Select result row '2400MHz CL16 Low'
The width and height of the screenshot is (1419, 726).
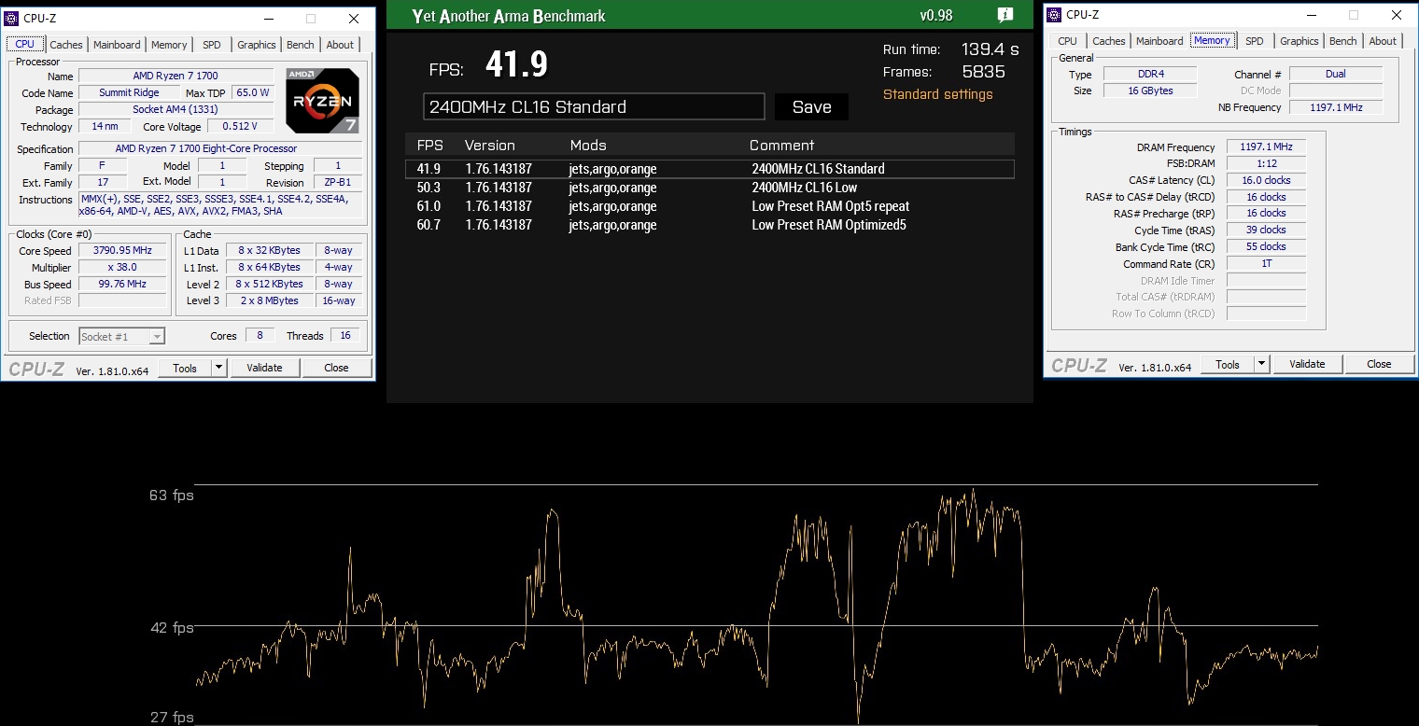point(709,188)
